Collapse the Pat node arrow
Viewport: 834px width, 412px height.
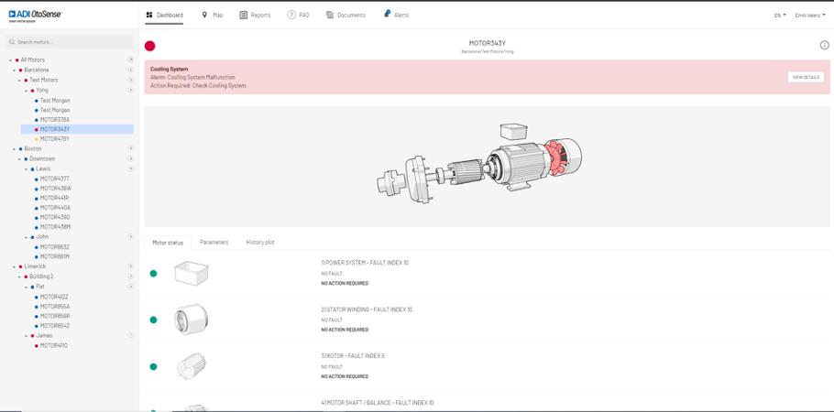(26, 287)
